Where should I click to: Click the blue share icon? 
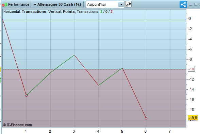tap(183, 5)
